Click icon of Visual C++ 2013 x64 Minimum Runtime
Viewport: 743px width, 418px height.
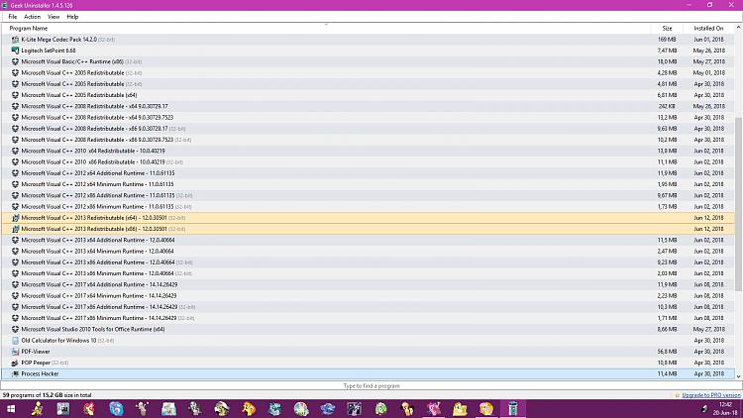coord(15,252)
